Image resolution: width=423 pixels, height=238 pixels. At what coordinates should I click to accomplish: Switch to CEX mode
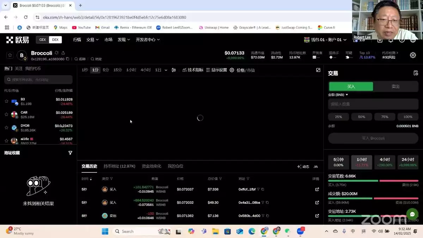point(43,40)
